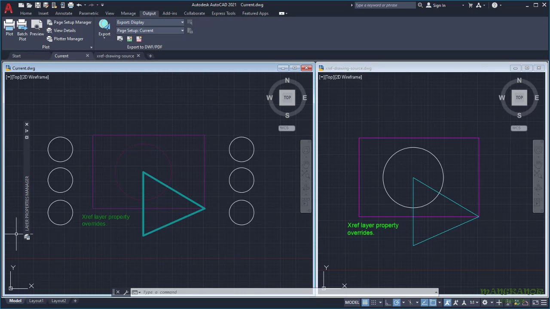Viewport: 550px width, 309px height.
Task: Add new drawing tab with plus button
Action: click(150, 56)
